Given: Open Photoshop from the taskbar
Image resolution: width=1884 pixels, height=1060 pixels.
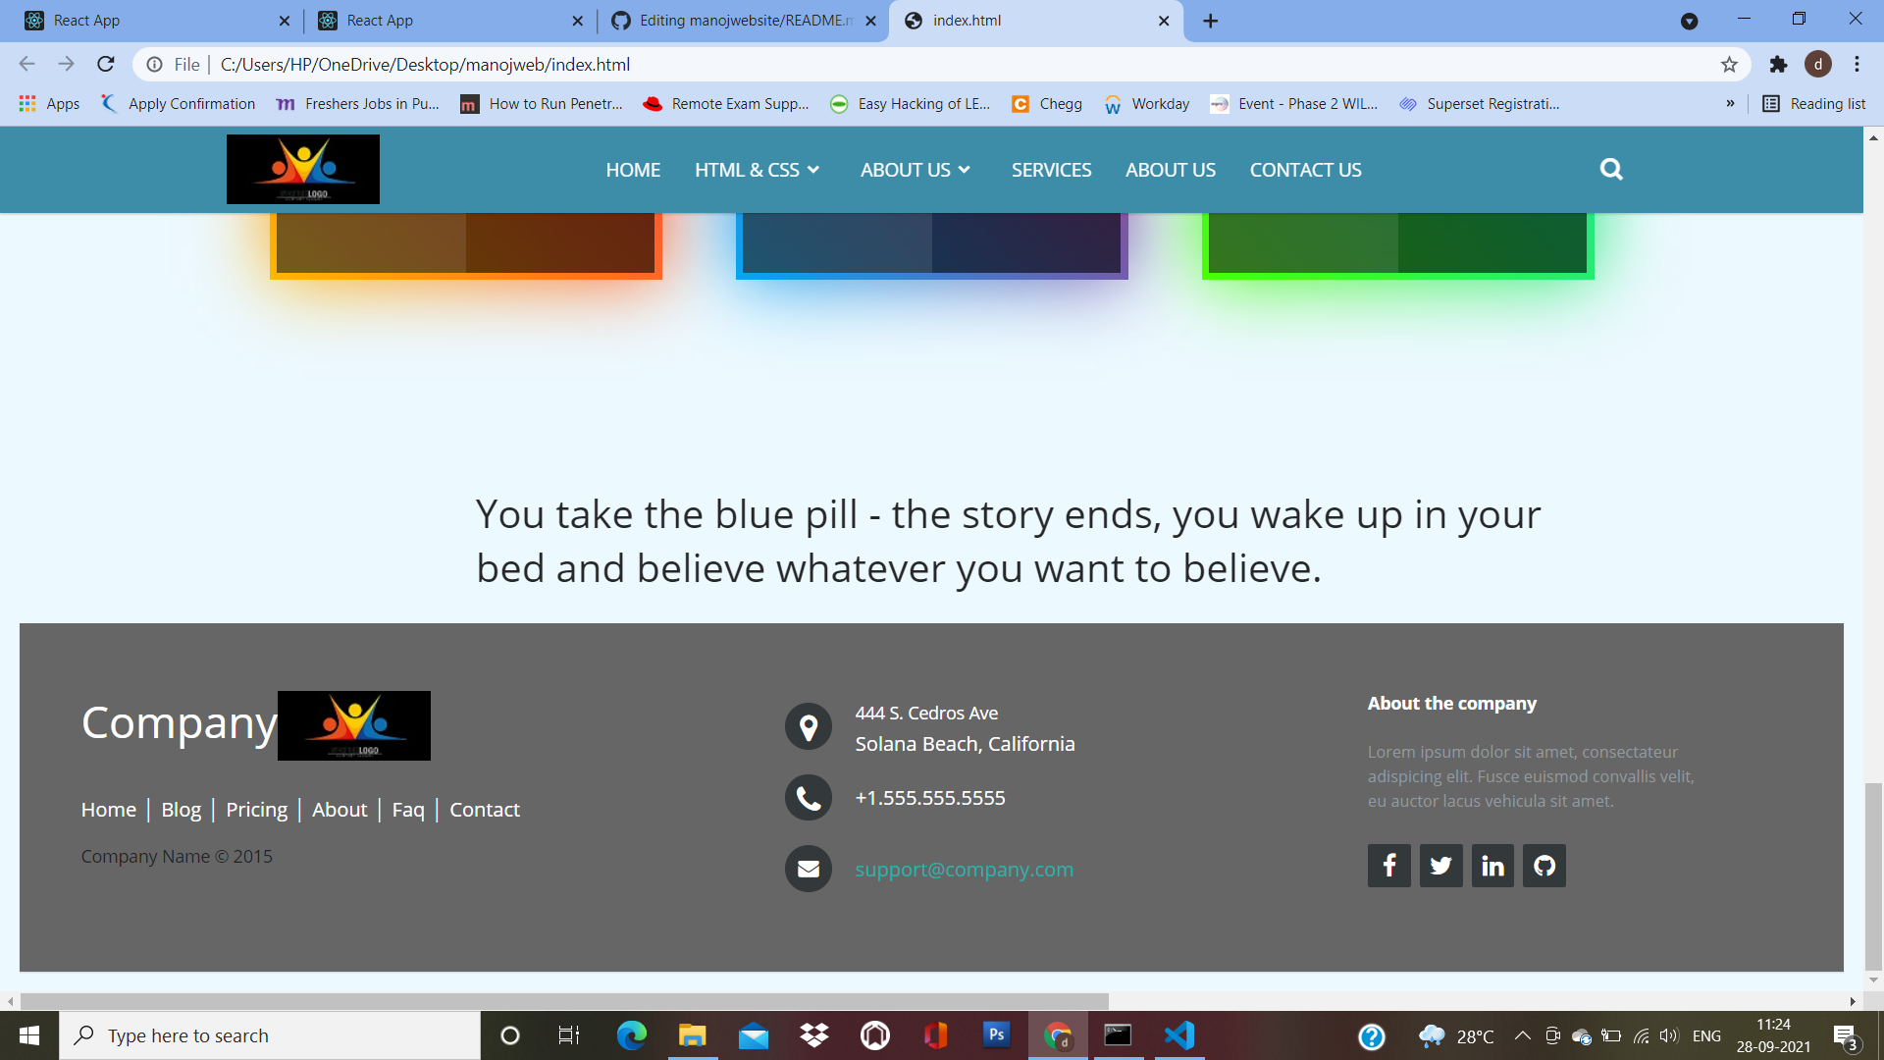Looking at the screenshot, I should [x=996, y=1034].
